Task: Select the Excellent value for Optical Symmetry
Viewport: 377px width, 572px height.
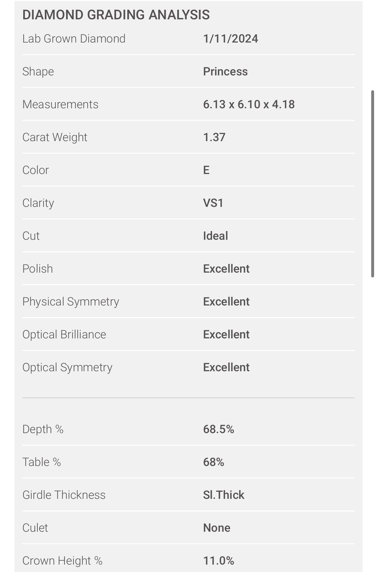Action: (226, 367)
